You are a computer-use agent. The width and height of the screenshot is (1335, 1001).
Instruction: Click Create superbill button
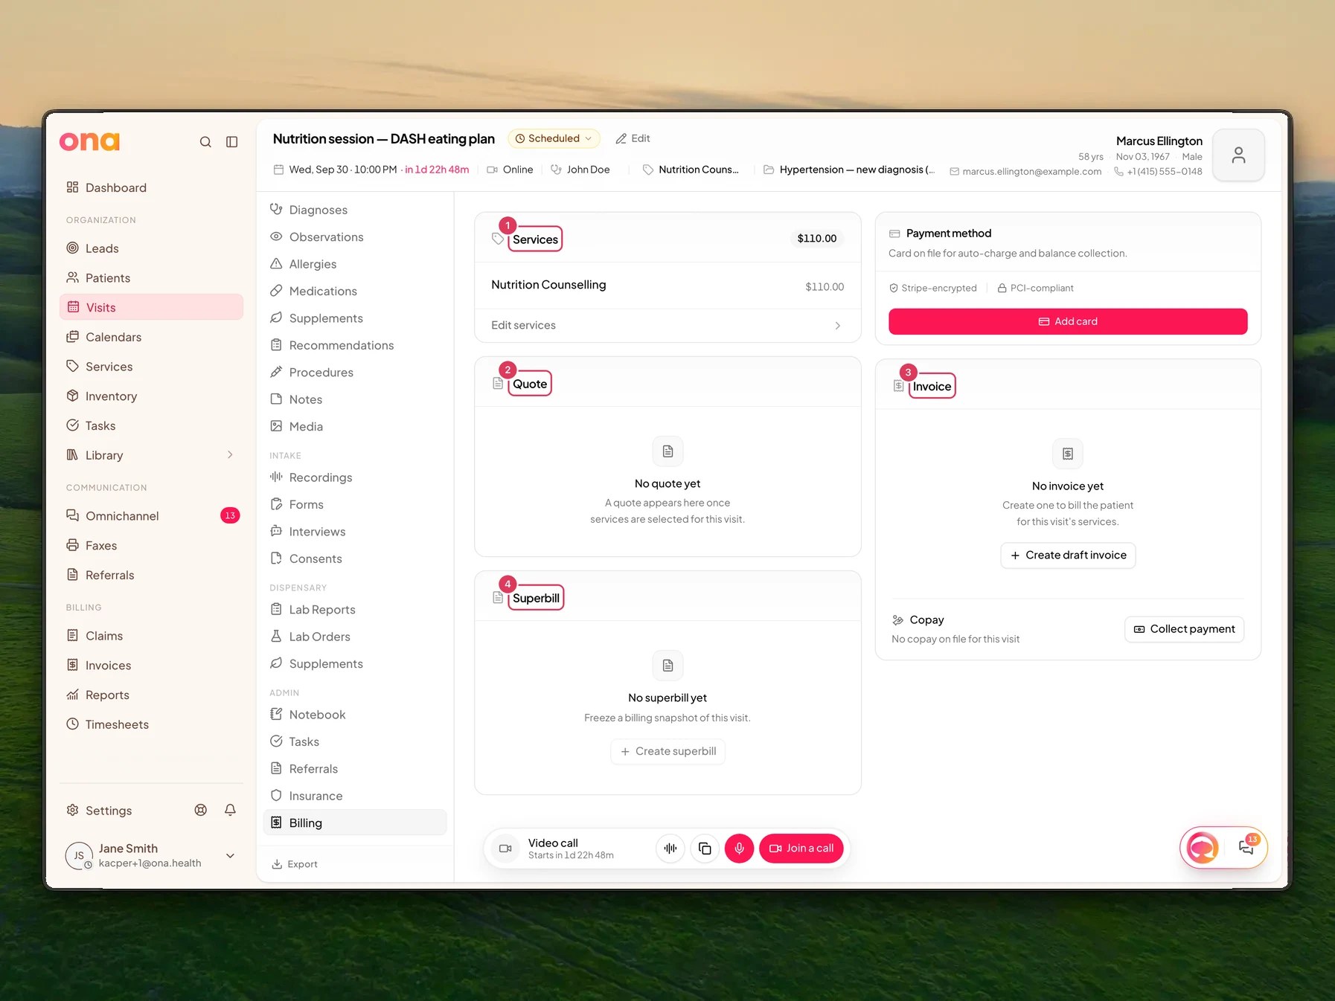667,751
